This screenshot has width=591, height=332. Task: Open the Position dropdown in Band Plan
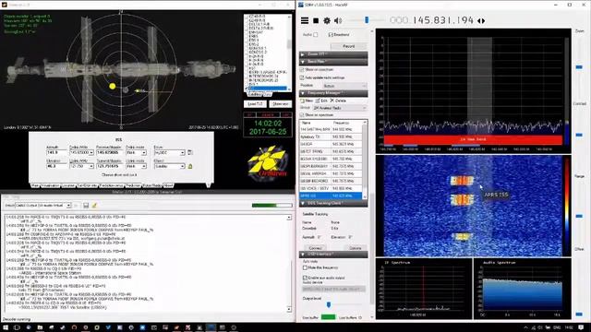pyautogui.click(x=344, y=86)
